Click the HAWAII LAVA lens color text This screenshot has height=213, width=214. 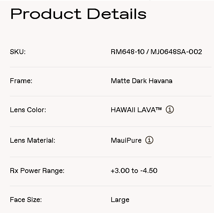click(x=133, y=110)
